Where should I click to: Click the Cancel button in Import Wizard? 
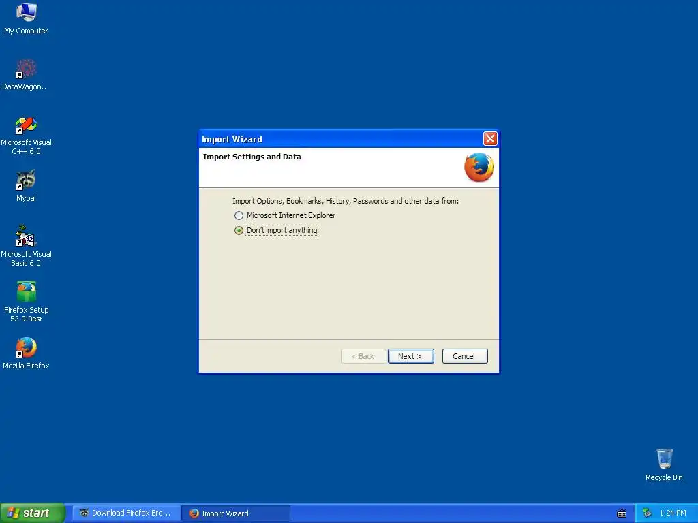(465, 356)
